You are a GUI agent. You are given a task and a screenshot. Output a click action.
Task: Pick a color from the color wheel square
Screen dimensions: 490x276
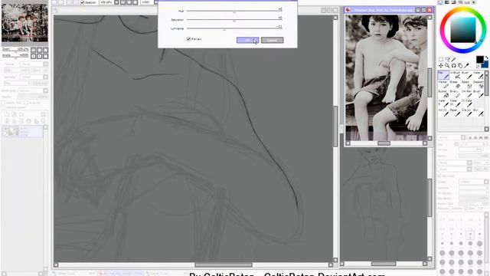tap(463, 30)
